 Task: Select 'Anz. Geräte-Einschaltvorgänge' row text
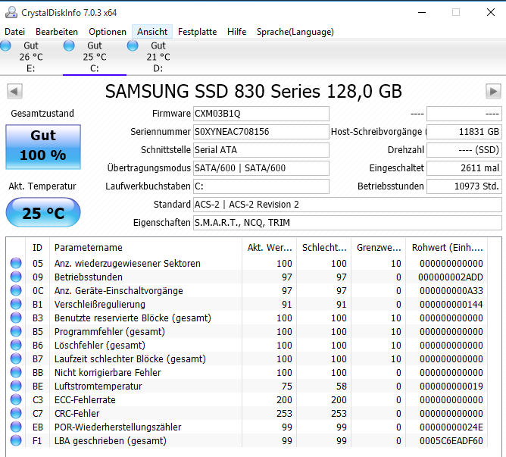[119, 291]
